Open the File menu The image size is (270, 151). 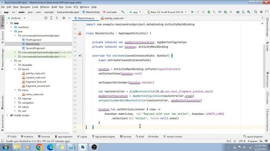[x=3, y=7]
